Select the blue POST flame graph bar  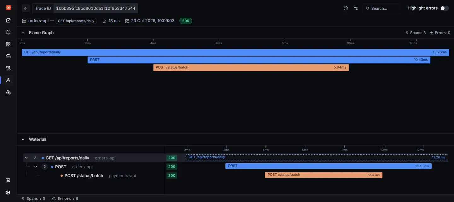click(259, 60)
